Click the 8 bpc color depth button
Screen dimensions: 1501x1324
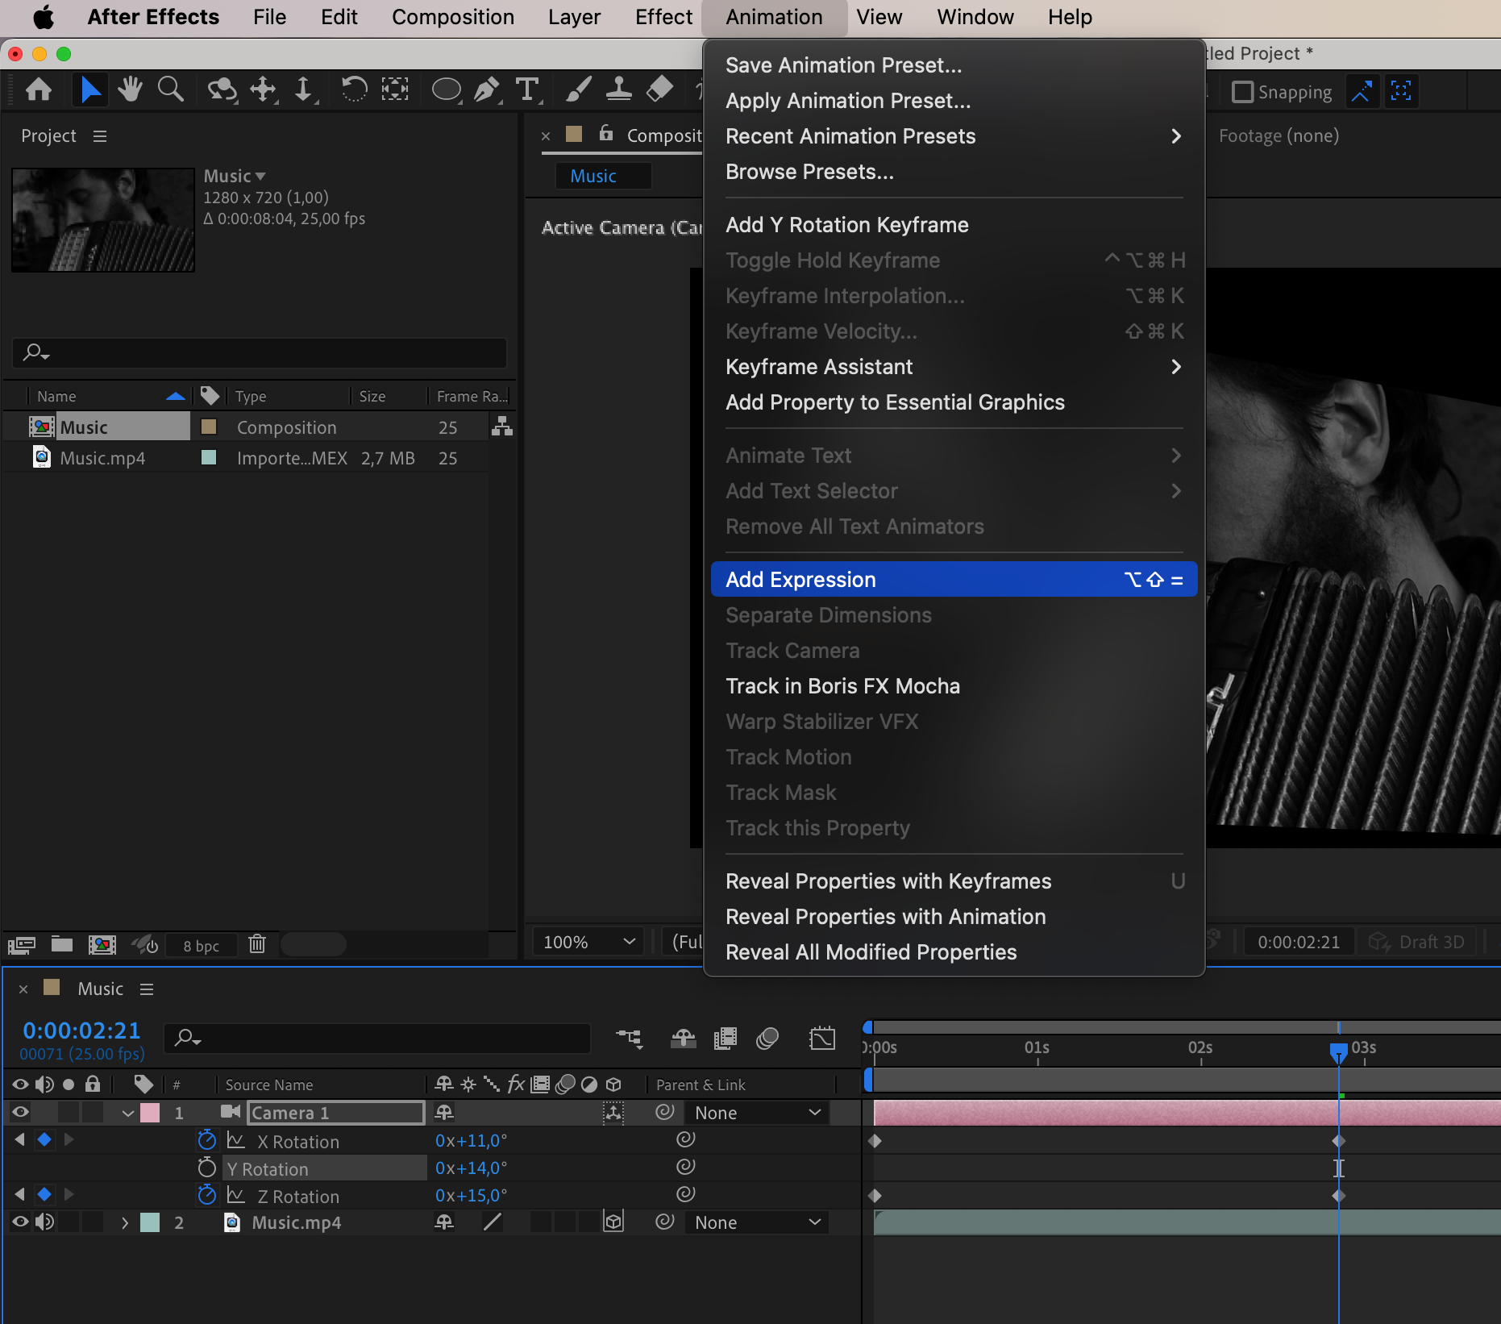(201, 946)
